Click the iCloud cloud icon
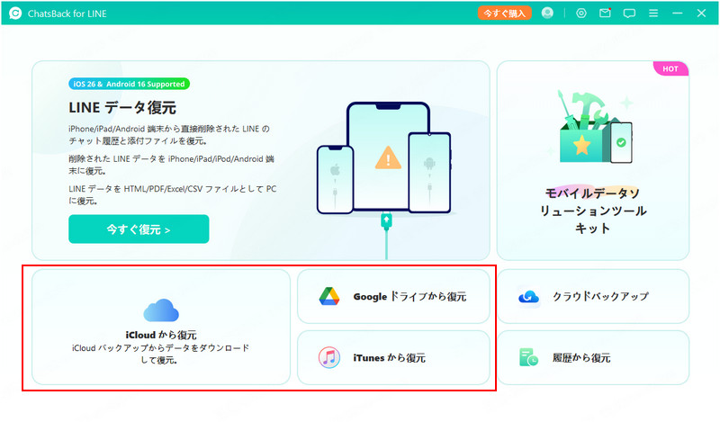Viewport: 720px width, 422px height. pyautogui.click(x=161, y=310)
